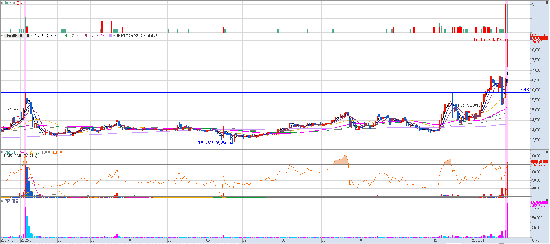Click 50,000 on the 거래대금 axis

click(537, 218)
